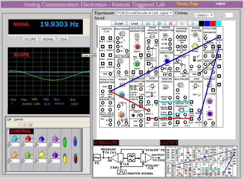Open the Operate menu
243x179 pixels.
point(19,119)
